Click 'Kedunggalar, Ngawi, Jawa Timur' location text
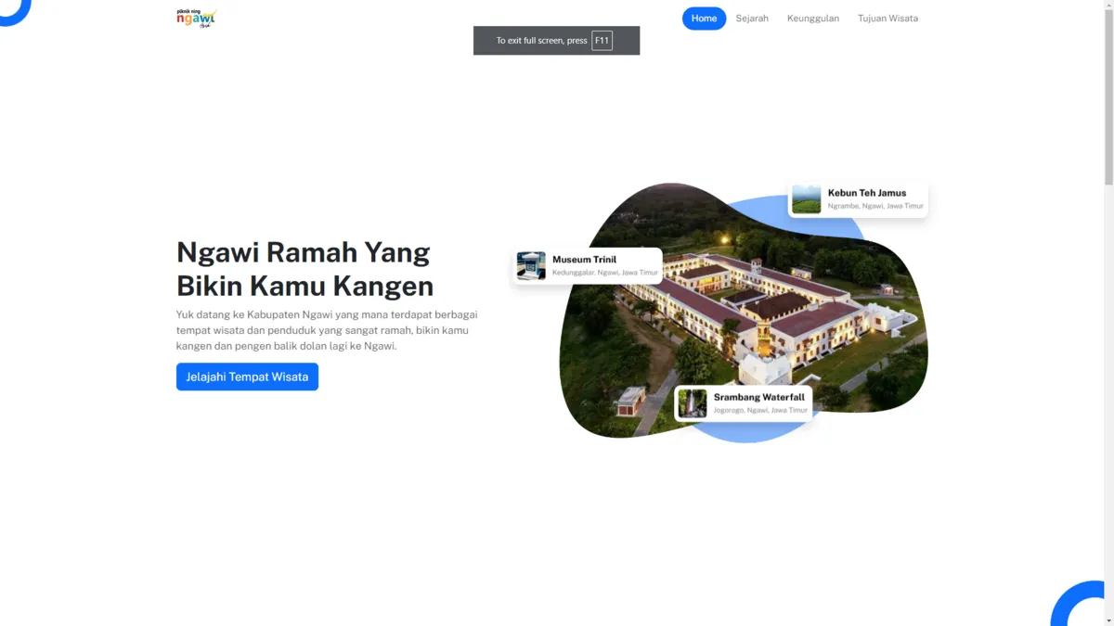This screenshot has width=1114, height=626. coord(605,273)
